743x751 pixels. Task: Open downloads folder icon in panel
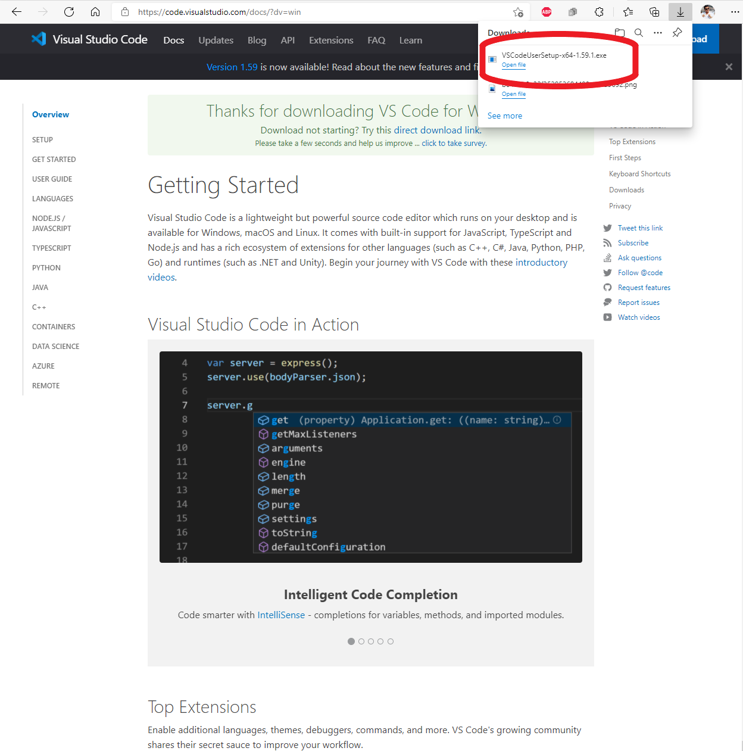point(620,33)
